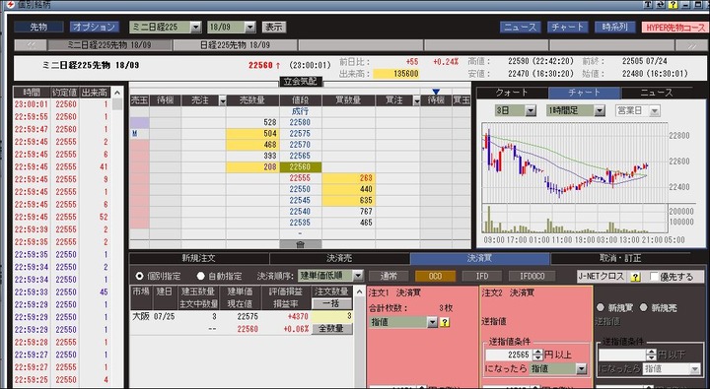The height and width of the screenshot is (389, 710).
Task: Click the ニュース button in top toolbar
Action: click(x=521, y=28)
